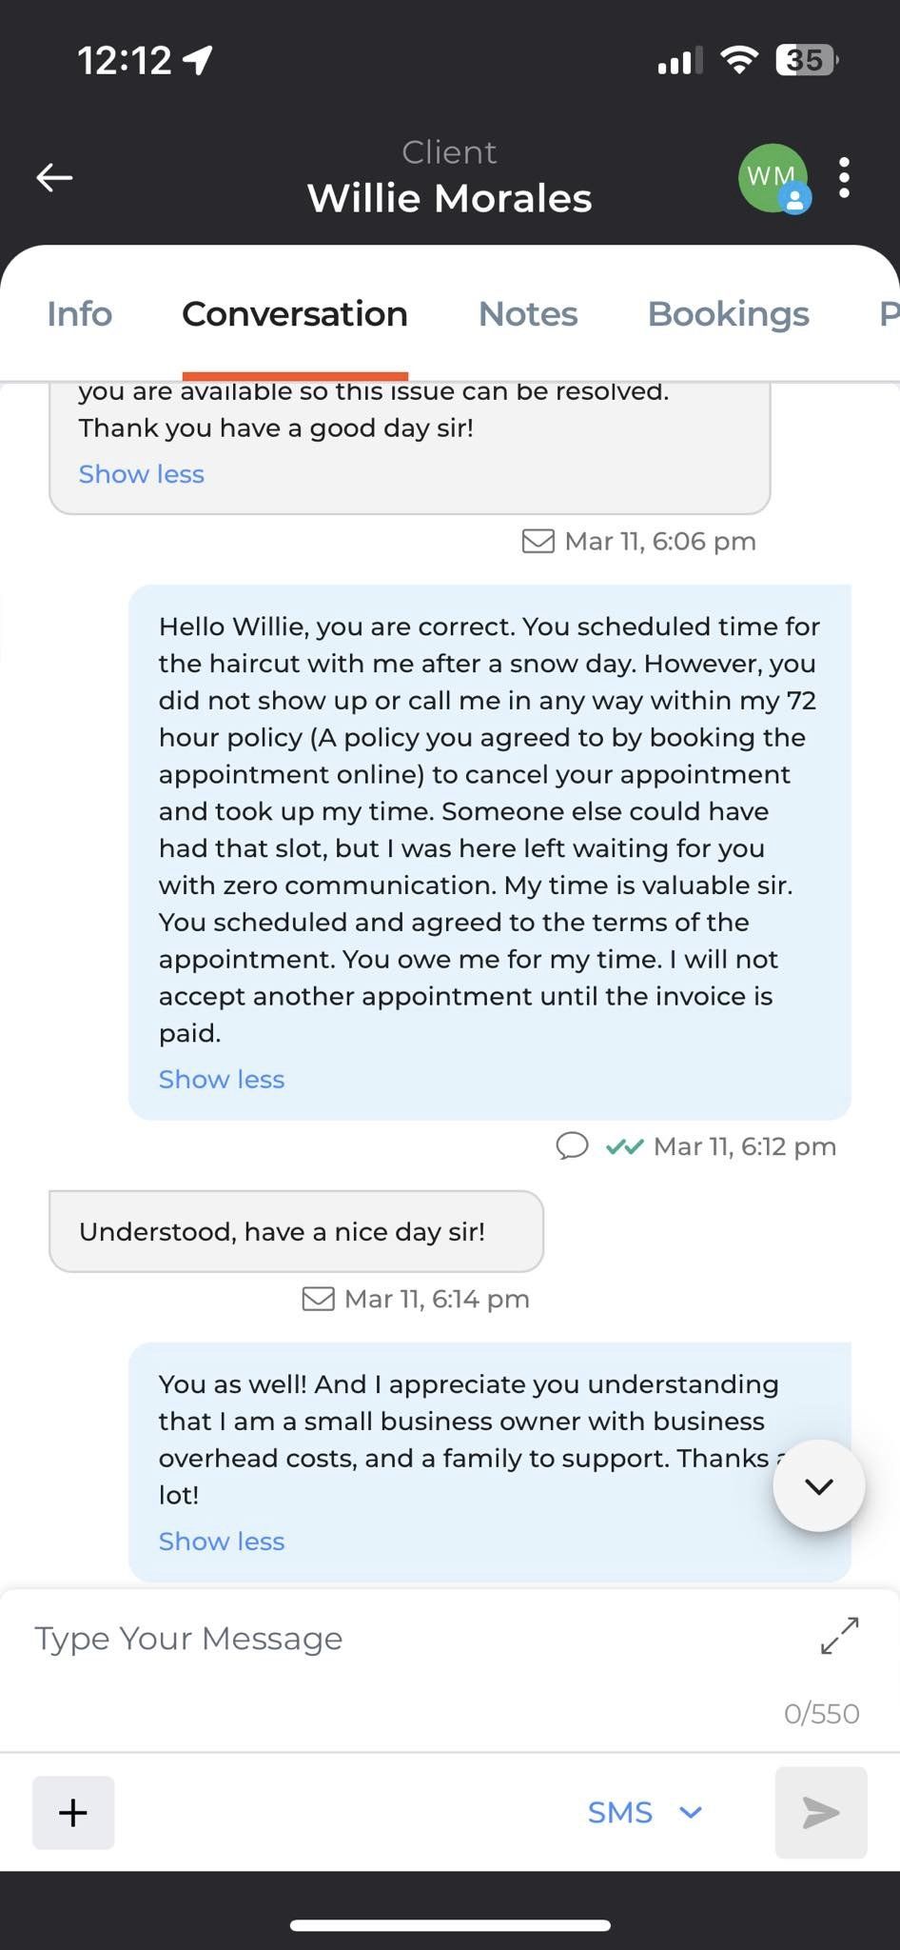Collapse the top client message with Show less

pyautogui.click(x=142, y=474)
